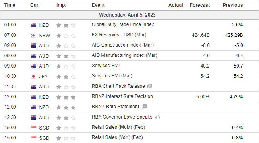Click the Australia flag in the AIG Construction row
Viewport: 259px width, 143px height.
point(33,46)
